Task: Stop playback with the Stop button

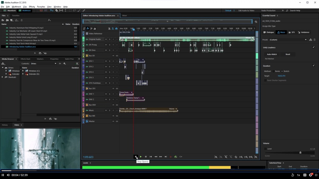Action: click(136, 157)
